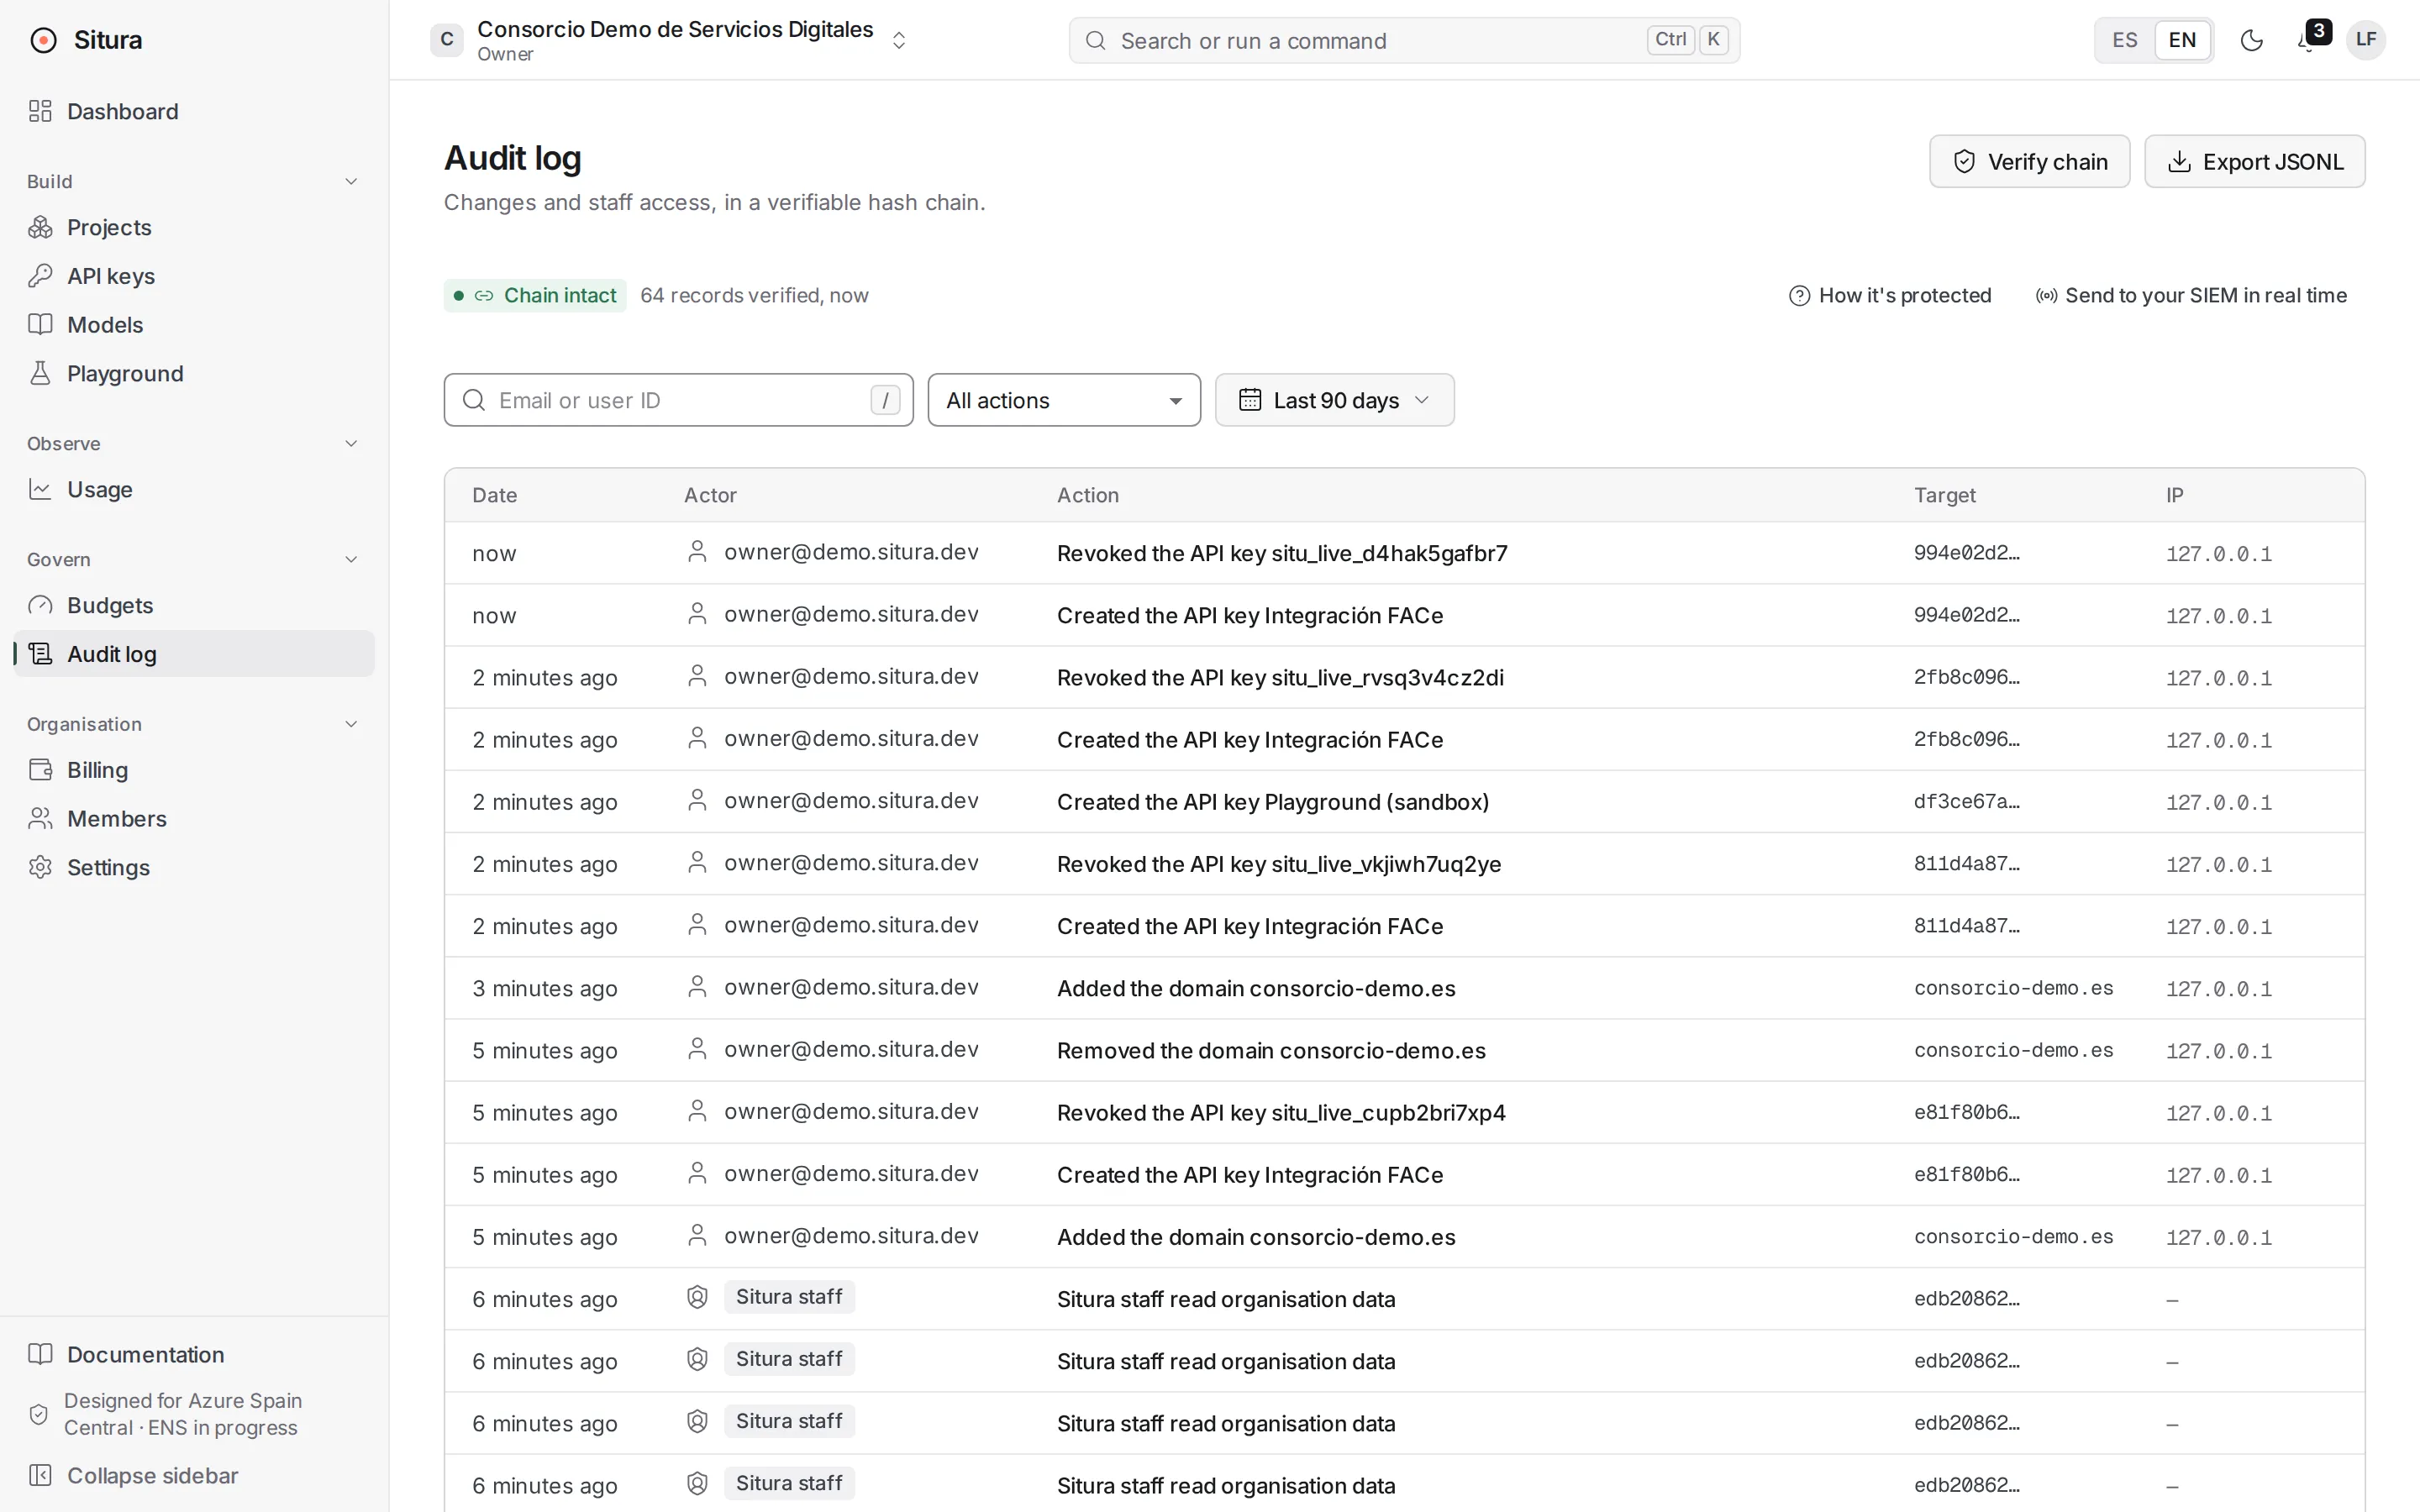
Task: Click Collapse sidebar
Action: pos(194,1475)
